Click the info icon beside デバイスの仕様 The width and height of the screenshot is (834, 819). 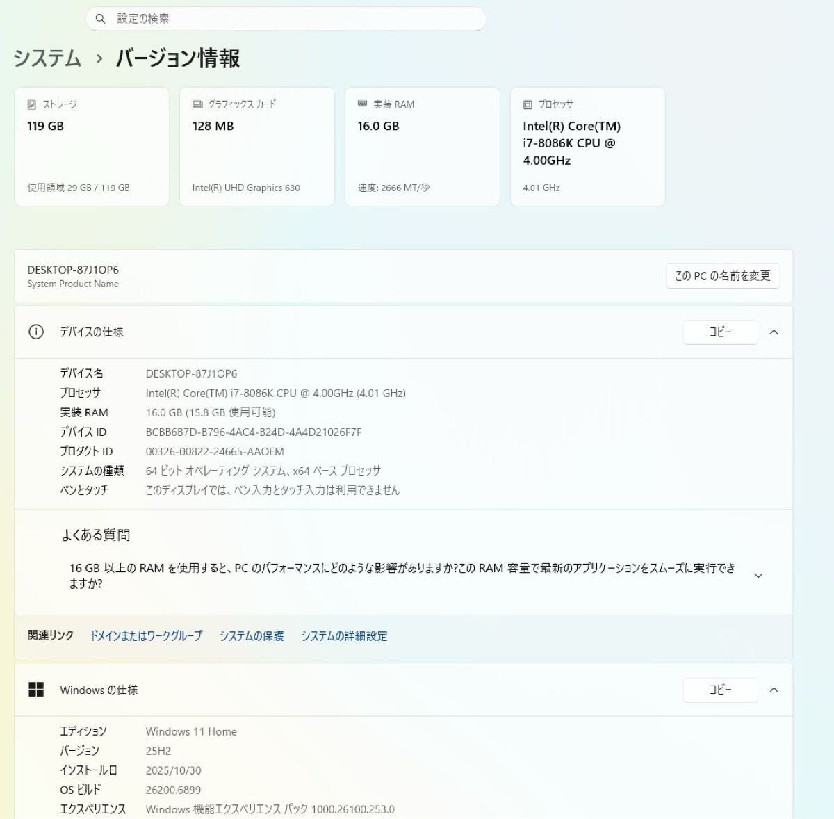pos(37,332)
